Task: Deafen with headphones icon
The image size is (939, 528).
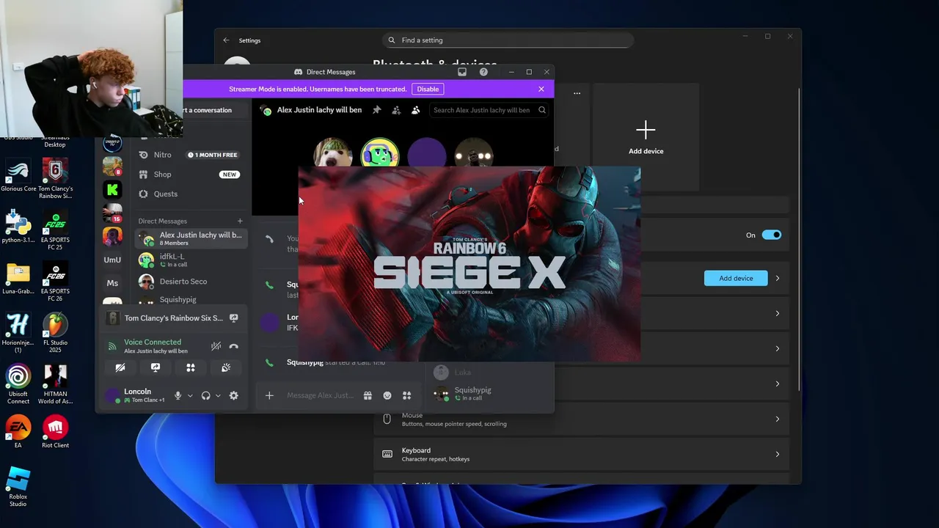Action: tap(205, 395)
